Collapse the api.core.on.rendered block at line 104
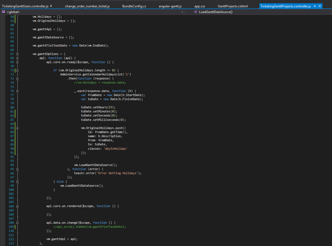Image resolution: width=332 pixels, height=246 pixels. [x=17, y=206]
